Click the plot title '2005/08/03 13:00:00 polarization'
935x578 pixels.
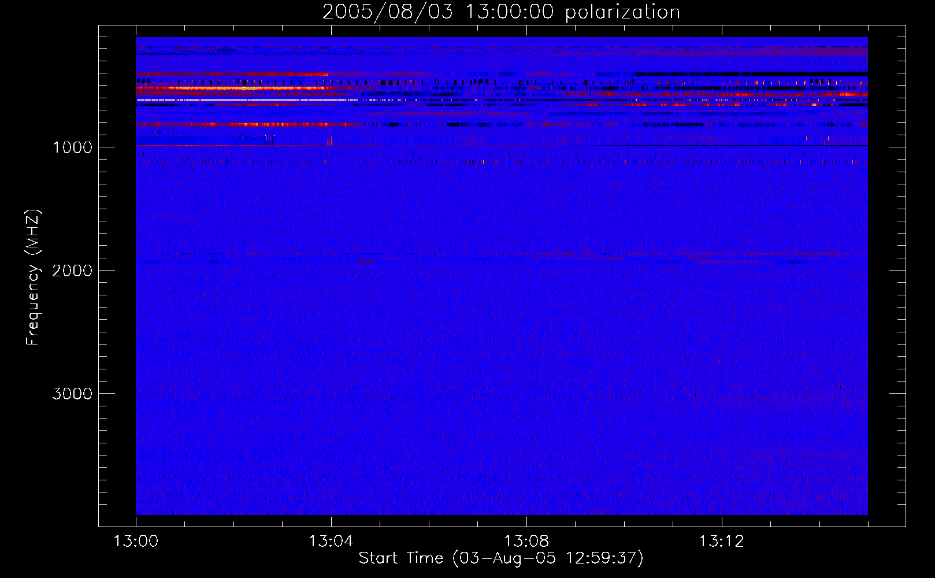(501, 12)
